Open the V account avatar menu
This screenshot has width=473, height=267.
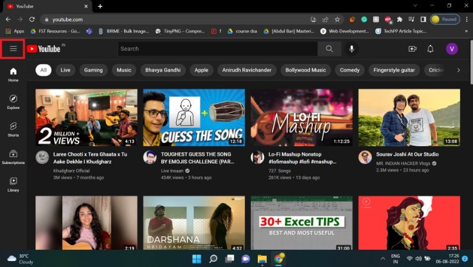point(452,49)
